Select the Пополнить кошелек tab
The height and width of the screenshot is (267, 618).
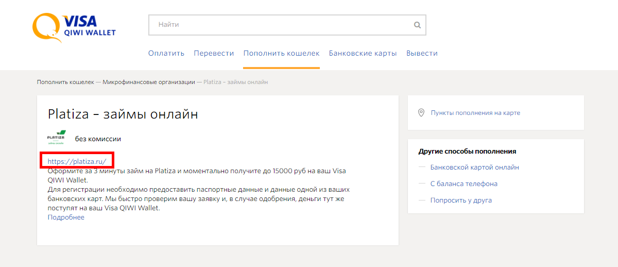click(282, 53)
